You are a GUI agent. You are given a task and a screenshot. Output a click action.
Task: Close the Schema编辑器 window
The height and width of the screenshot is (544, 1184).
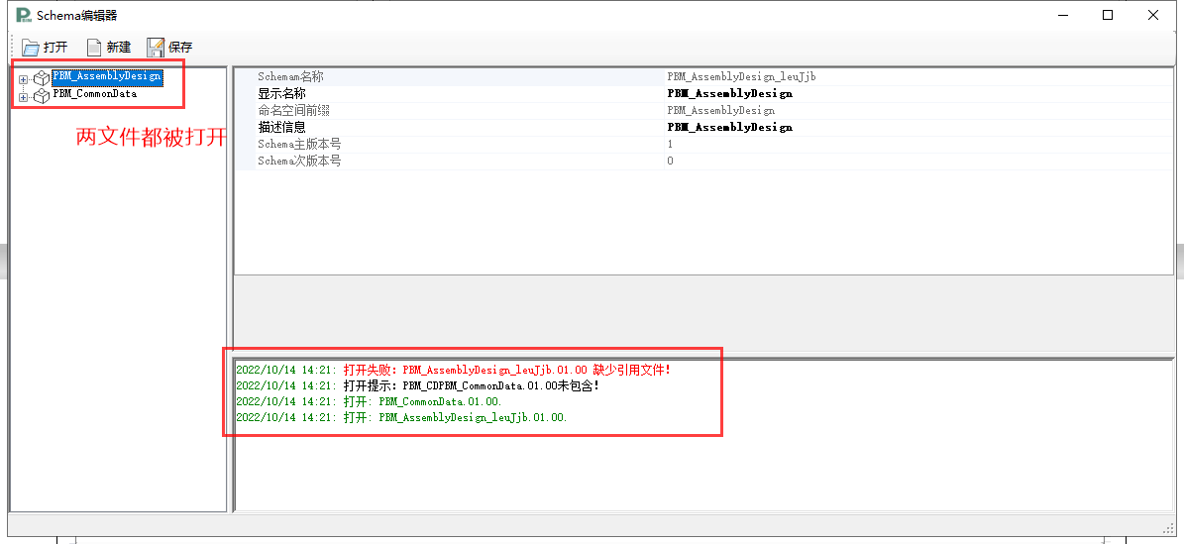pyautogui.click(x=1153, y=15)
